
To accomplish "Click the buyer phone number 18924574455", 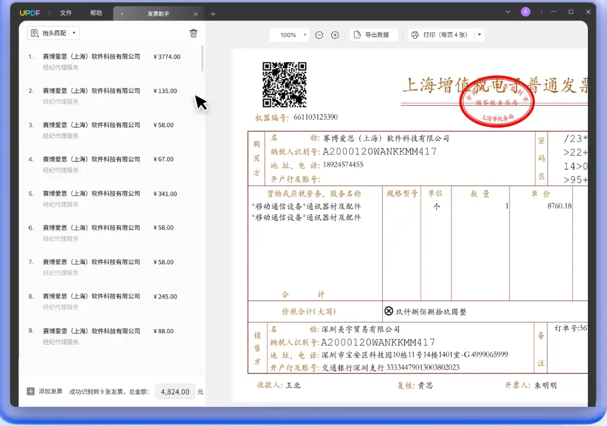I will 343,165.
